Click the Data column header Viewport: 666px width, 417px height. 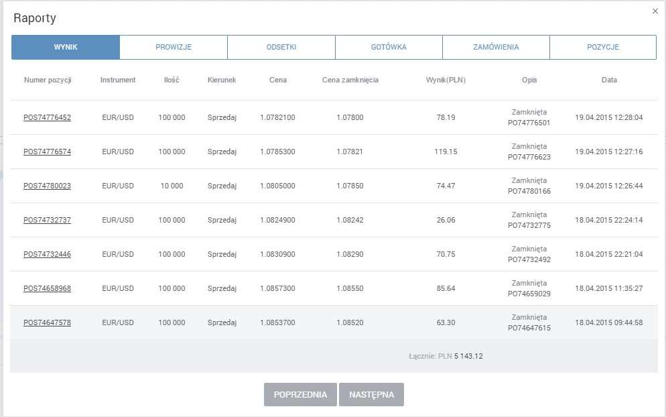coord(608,80)
